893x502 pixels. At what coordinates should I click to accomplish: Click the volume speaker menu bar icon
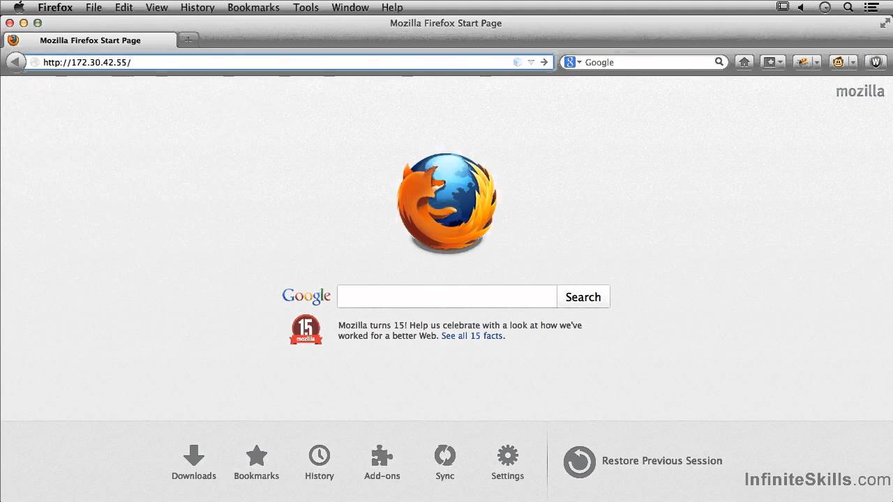point(802,7)
